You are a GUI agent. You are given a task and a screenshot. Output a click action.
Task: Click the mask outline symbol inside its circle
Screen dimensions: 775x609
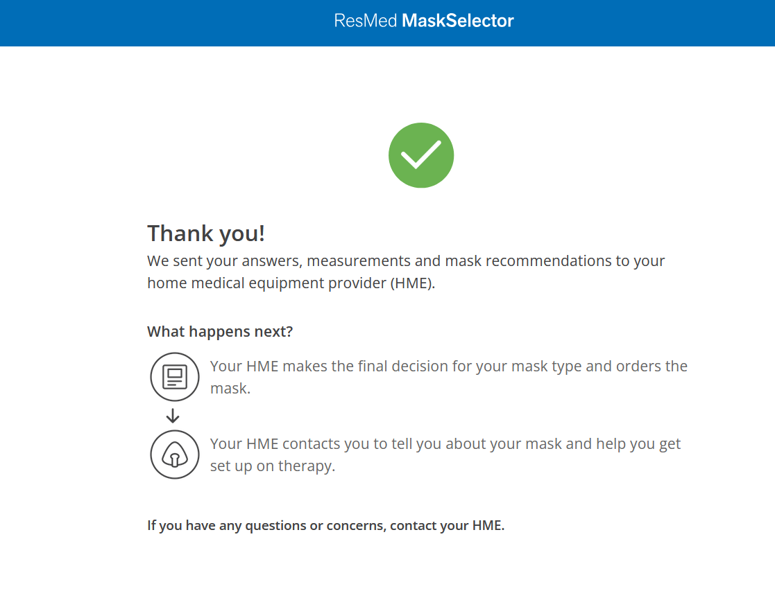(174, 454)
